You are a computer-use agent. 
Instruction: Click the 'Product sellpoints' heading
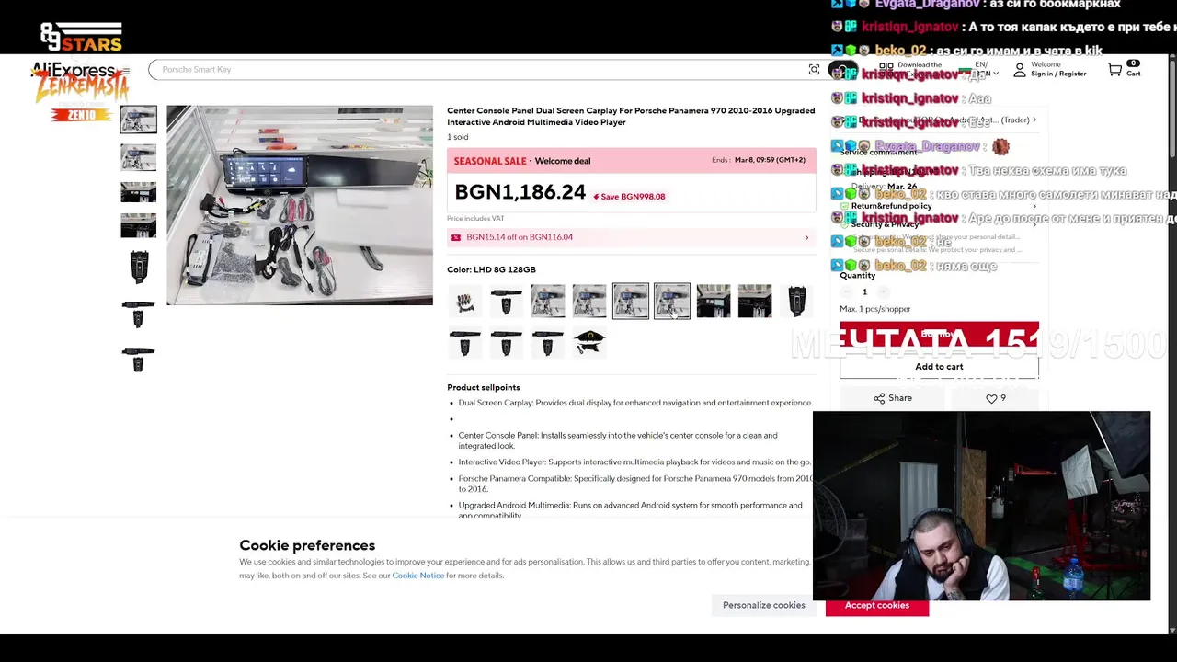tap(484, 387)
